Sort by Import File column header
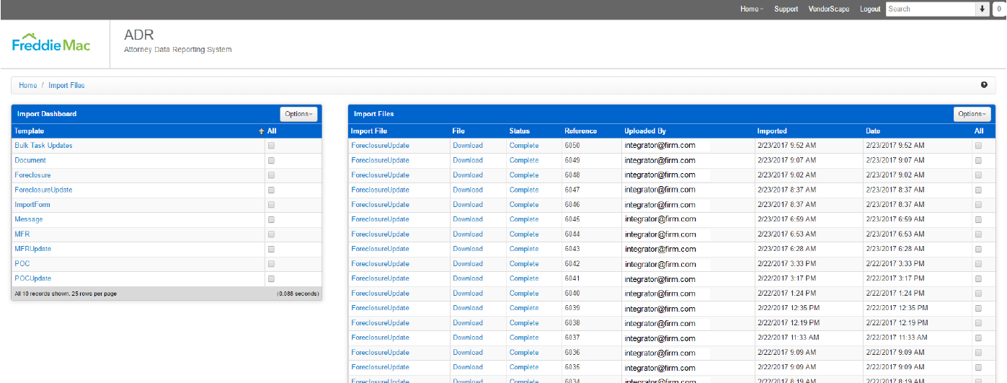 click(x=368, y=131)
